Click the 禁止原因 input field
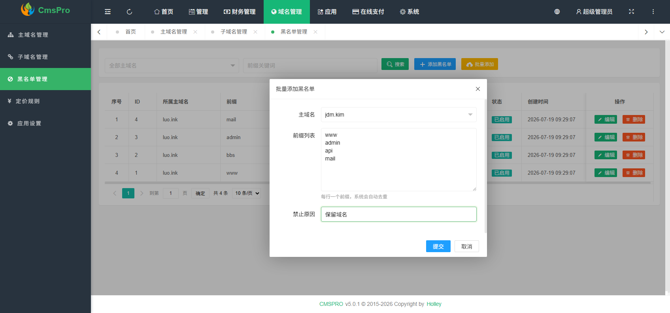The width and height of the screenshot is (670, 313). [x=398, y=214]
